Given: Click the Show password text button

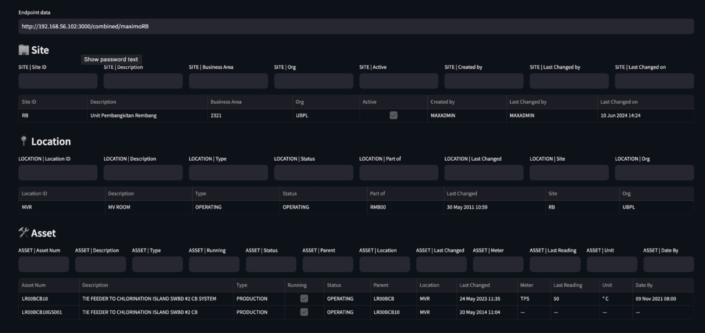Looking at the screenshot, I should 111,59.
